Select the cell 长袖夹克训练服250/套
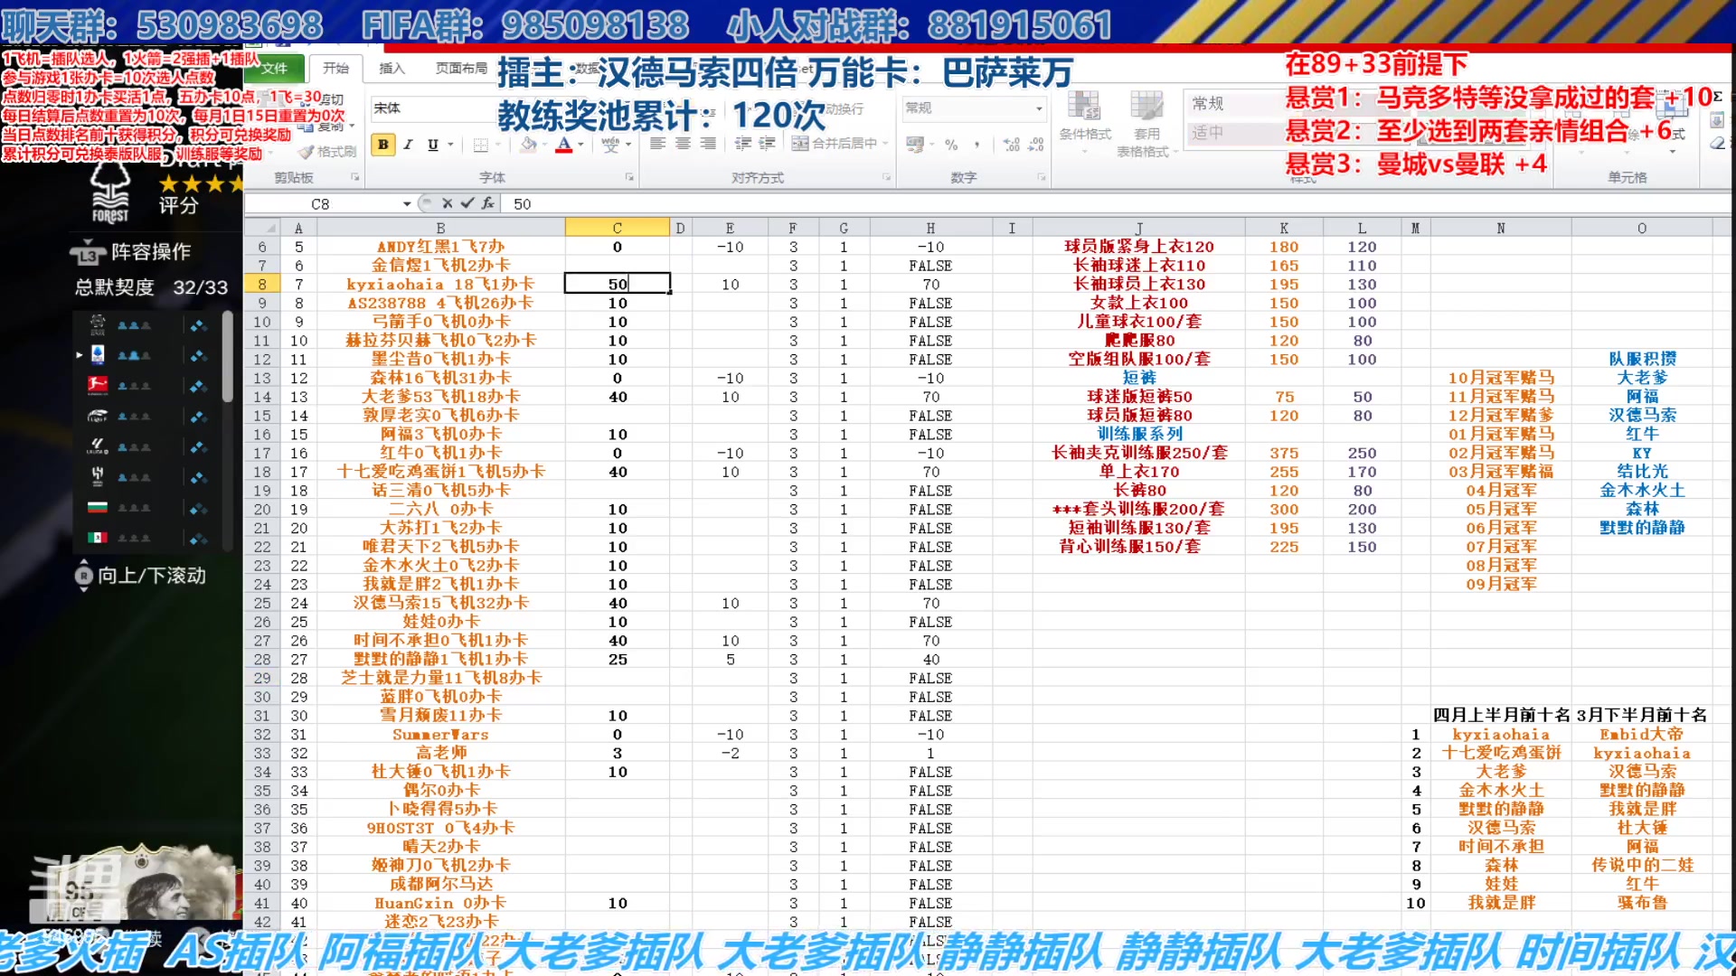 [1139, 453]
